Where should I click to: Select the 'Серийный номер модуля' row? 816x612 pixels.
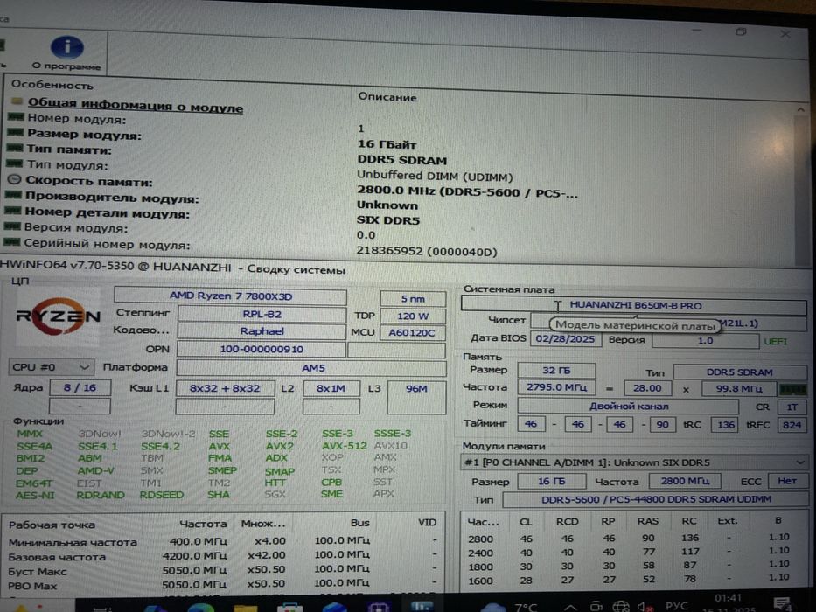[x=108, y=244]
